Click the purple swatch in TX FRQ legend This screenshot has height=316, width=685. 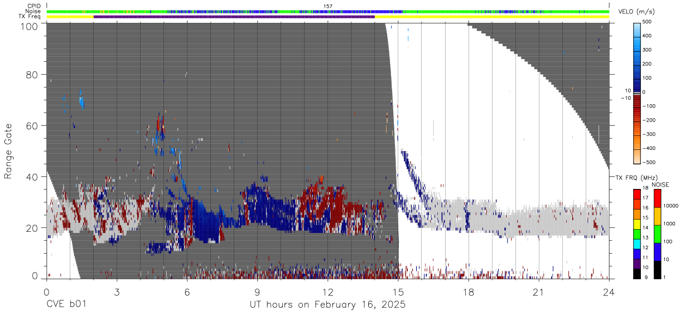click(x=638, y=262)
